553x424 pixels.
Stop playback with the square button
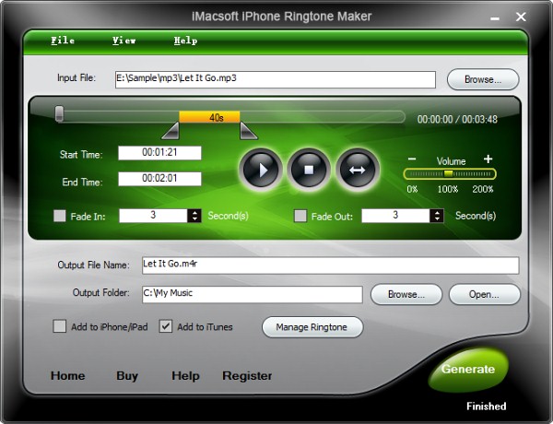pos(309,170)
